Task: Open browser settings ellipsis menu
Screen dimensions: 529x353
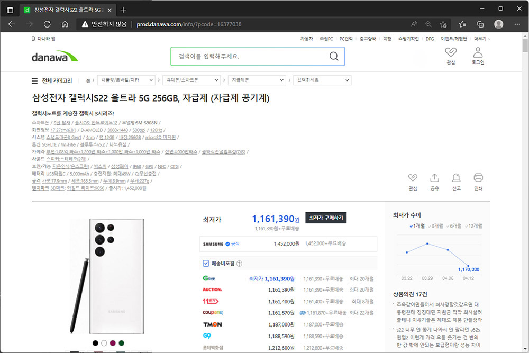Action: tap(517, 24)
